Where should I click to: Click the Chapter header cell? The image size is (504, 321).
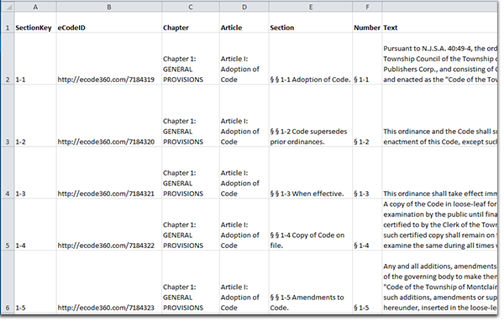191,22
